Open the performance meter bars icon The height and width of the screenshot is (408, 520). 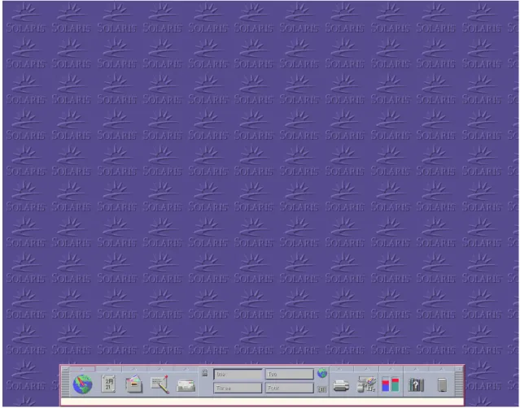click(391, 384)
